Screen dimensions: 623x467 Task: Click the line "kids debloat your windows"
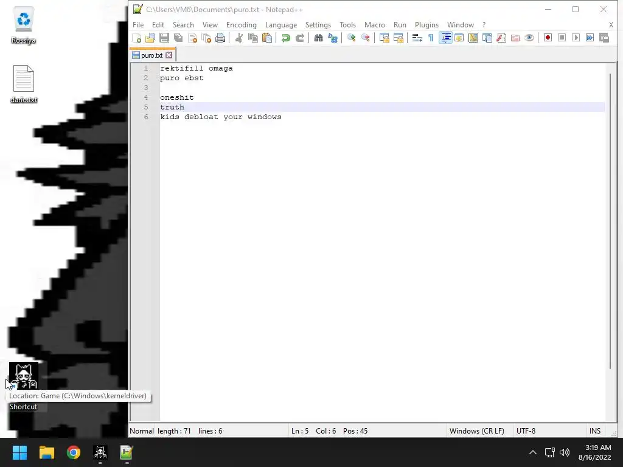[x=220, y=117]
